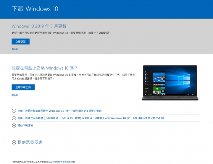Screen dimensions: 213x164
Task: Open the 隱私權 link under 立即更新
Action: click(15, 49)
